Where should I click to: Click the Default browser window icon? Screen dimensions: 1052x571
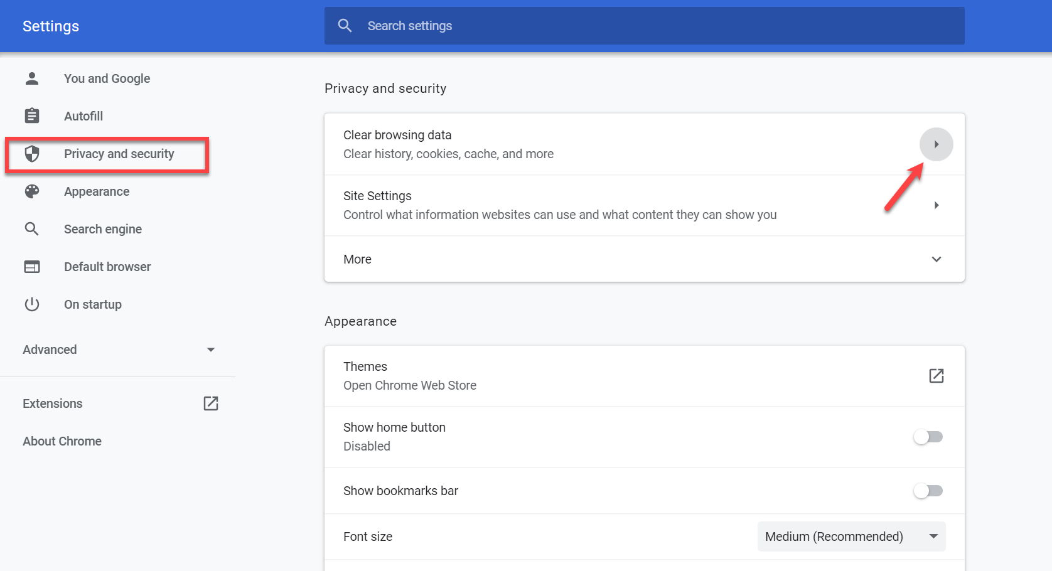click(x=32, y=267)
